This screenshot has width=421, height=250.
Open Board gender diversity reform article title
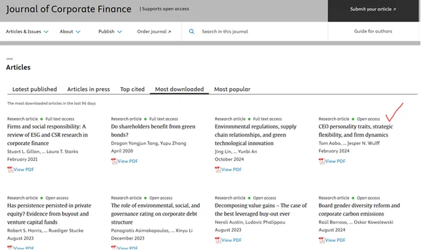pos(359,210)
